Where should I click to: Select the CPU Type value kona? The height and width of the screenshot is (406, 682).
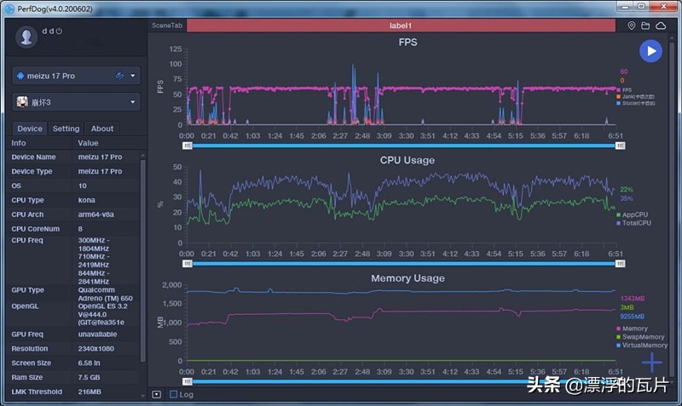click(87, 200)
